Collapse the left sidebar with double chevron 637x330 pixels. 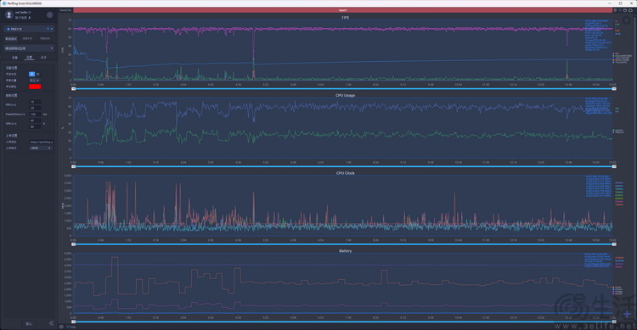click(51, 323)
